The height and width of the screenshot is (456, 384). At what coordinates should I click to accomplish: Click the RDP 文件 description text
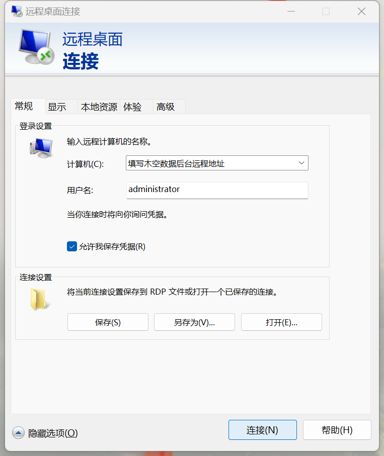[x=172, y=292]
